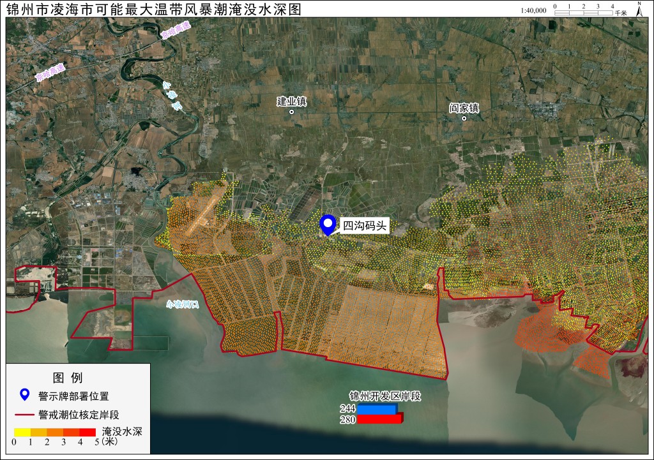The image size is (654, 460).
Task: Click the town dot below 建业镇
Action: (291, 112)
